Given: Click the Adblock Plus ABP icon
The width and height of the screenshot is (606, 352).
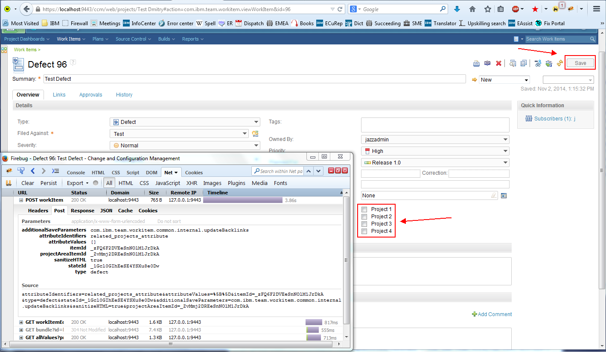Looking at the screenshot, I should 516,9.
